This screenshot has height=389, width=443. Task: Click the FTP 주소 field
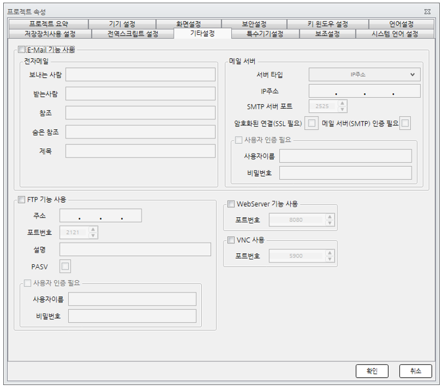(100, 216)
